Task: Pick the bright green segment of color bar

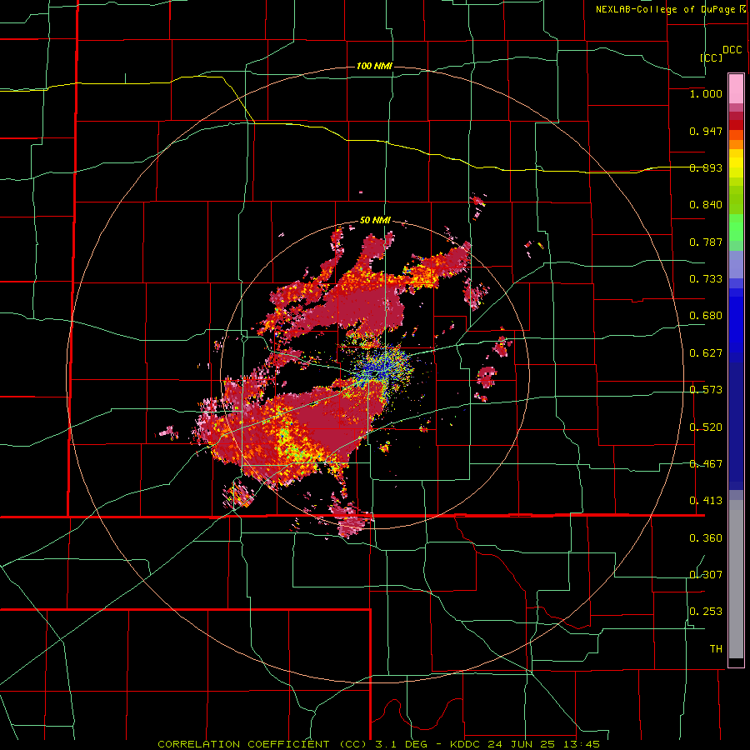Action: click(x=736, y=227)
